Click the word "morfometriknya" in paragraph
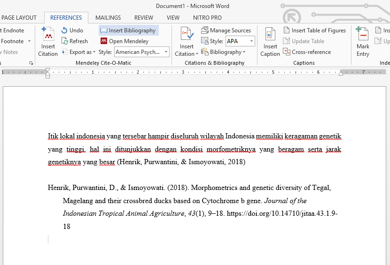The image size is (390, 265). [231, 149]
